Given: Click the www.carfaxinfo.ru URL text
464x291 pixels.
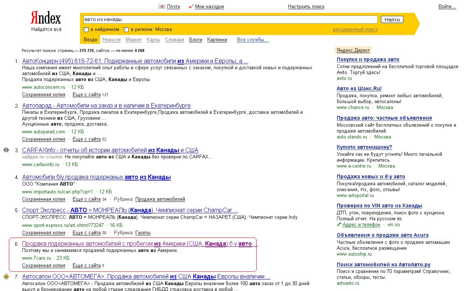Looking at the screenshot, I should [41, 165].
